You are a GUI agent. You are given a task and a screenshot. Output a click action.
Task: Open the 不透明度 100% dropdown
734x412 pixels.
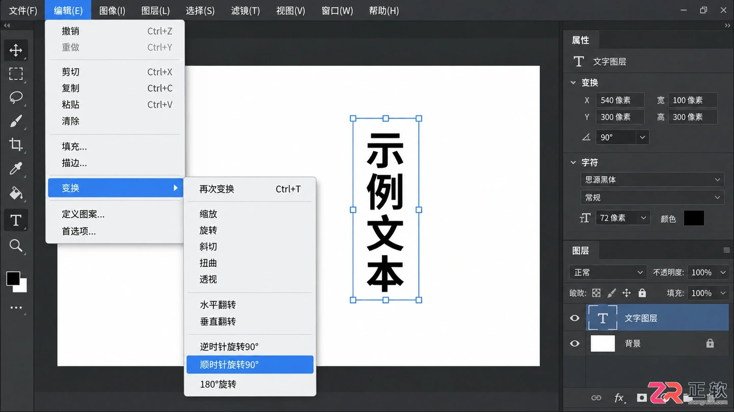pos(708,273)
